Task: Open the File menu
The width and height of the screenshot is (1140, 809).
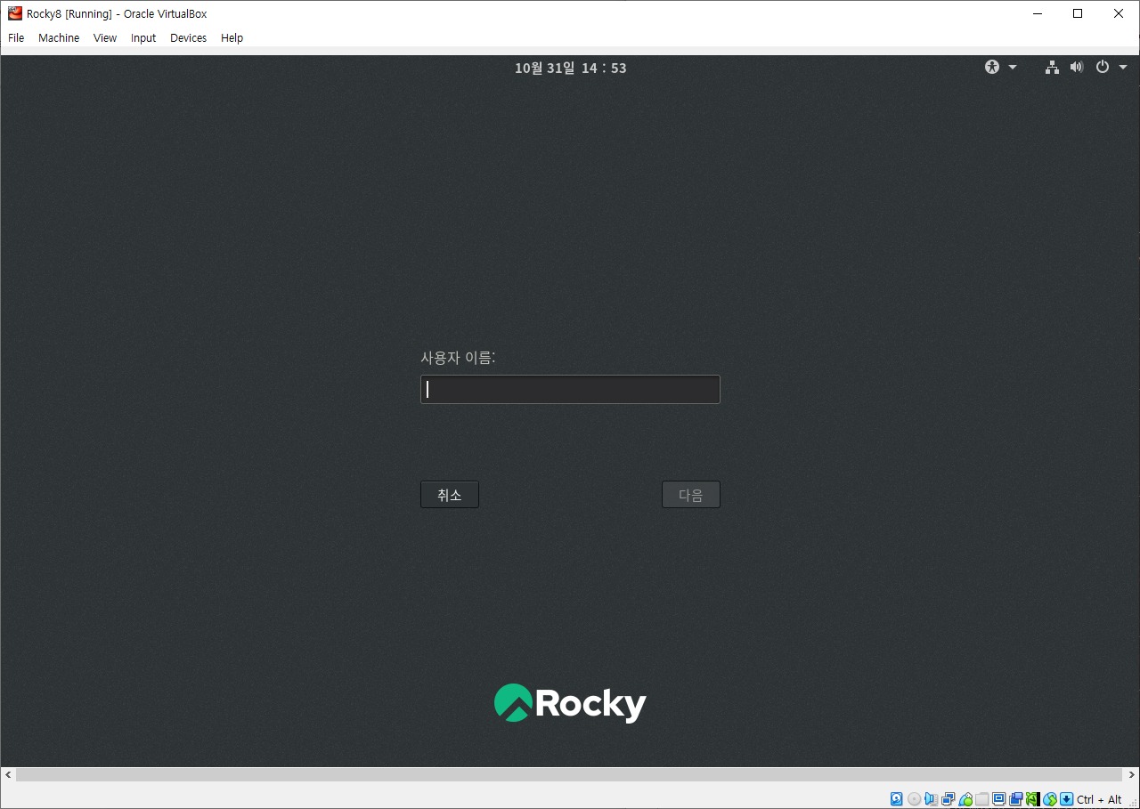Action: pyautogui.click(x=16, y=38)
